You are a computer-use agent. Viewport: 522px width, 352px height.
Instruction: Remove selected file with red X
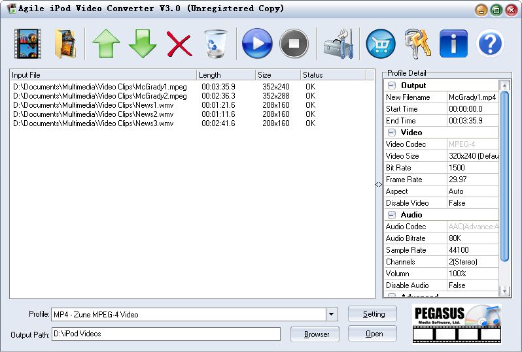(179, 44)
